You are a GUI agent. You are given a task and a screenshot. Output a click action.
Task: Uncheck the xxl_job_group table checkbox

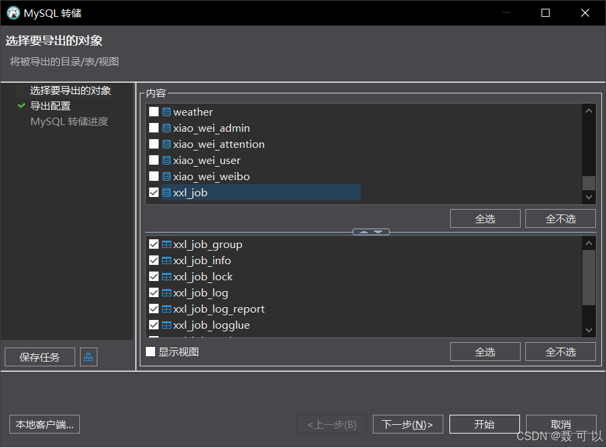[154, 245]
